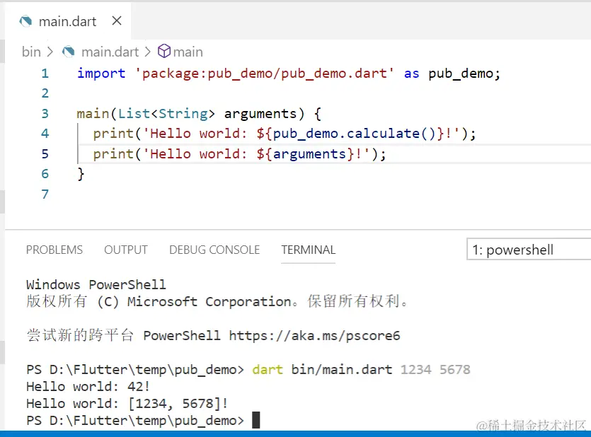
Task: Select the TERMINAL panel tab
Action: pos(309,250)
